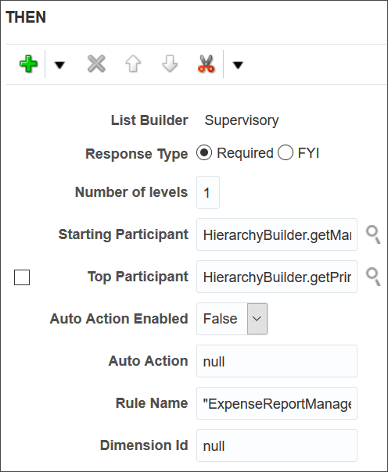Open search icon for Top Participant
The height and width of the screenshot is (472, 388).
373,277
